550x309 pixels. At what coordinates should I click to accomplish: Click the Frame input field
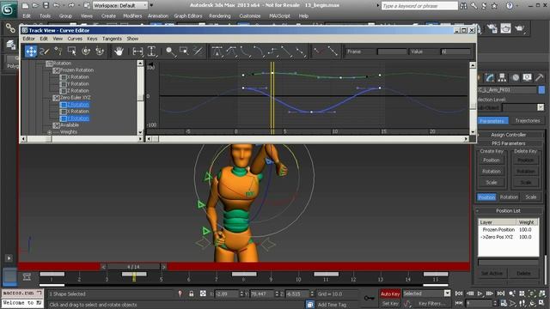tap(392, 51)
